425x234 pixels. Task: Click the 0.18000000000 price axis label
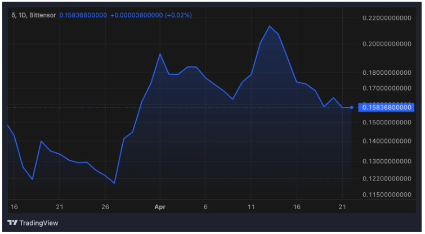(387, 73)
